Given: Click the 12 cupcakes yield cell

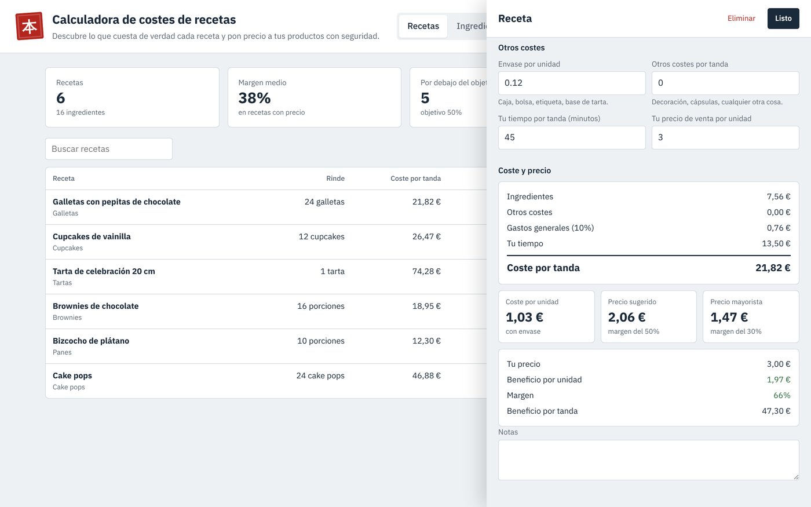Looking at the screenshot, I should [x=322, y=236].
